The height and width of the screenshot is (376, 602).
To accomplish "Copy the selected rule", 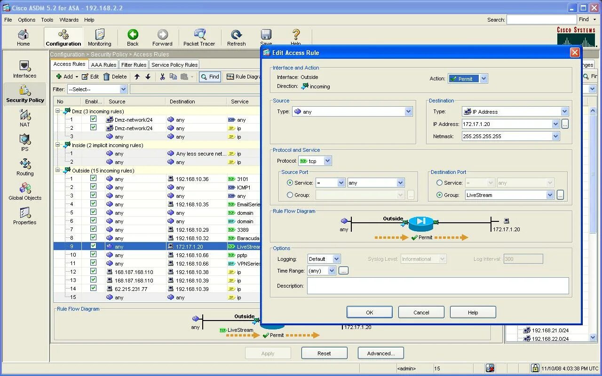I will point(173,77).
